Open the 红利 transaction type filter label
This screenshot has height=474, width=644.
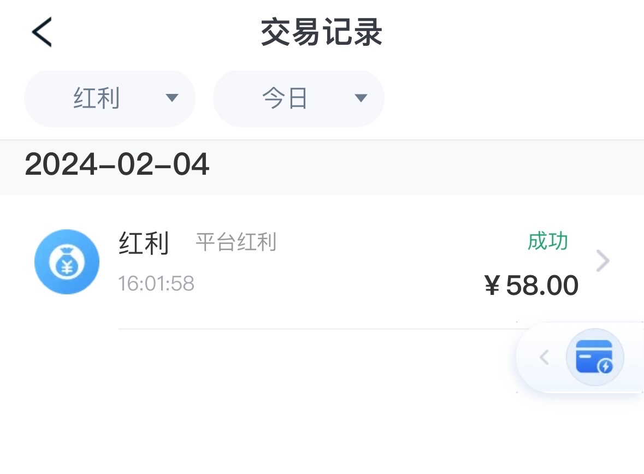pyautogui.click(x=97, y=99)
